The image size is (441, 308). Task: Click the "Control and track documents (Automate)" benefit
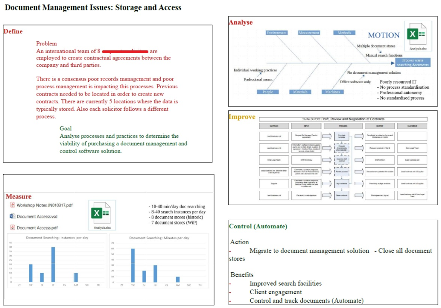307,301
